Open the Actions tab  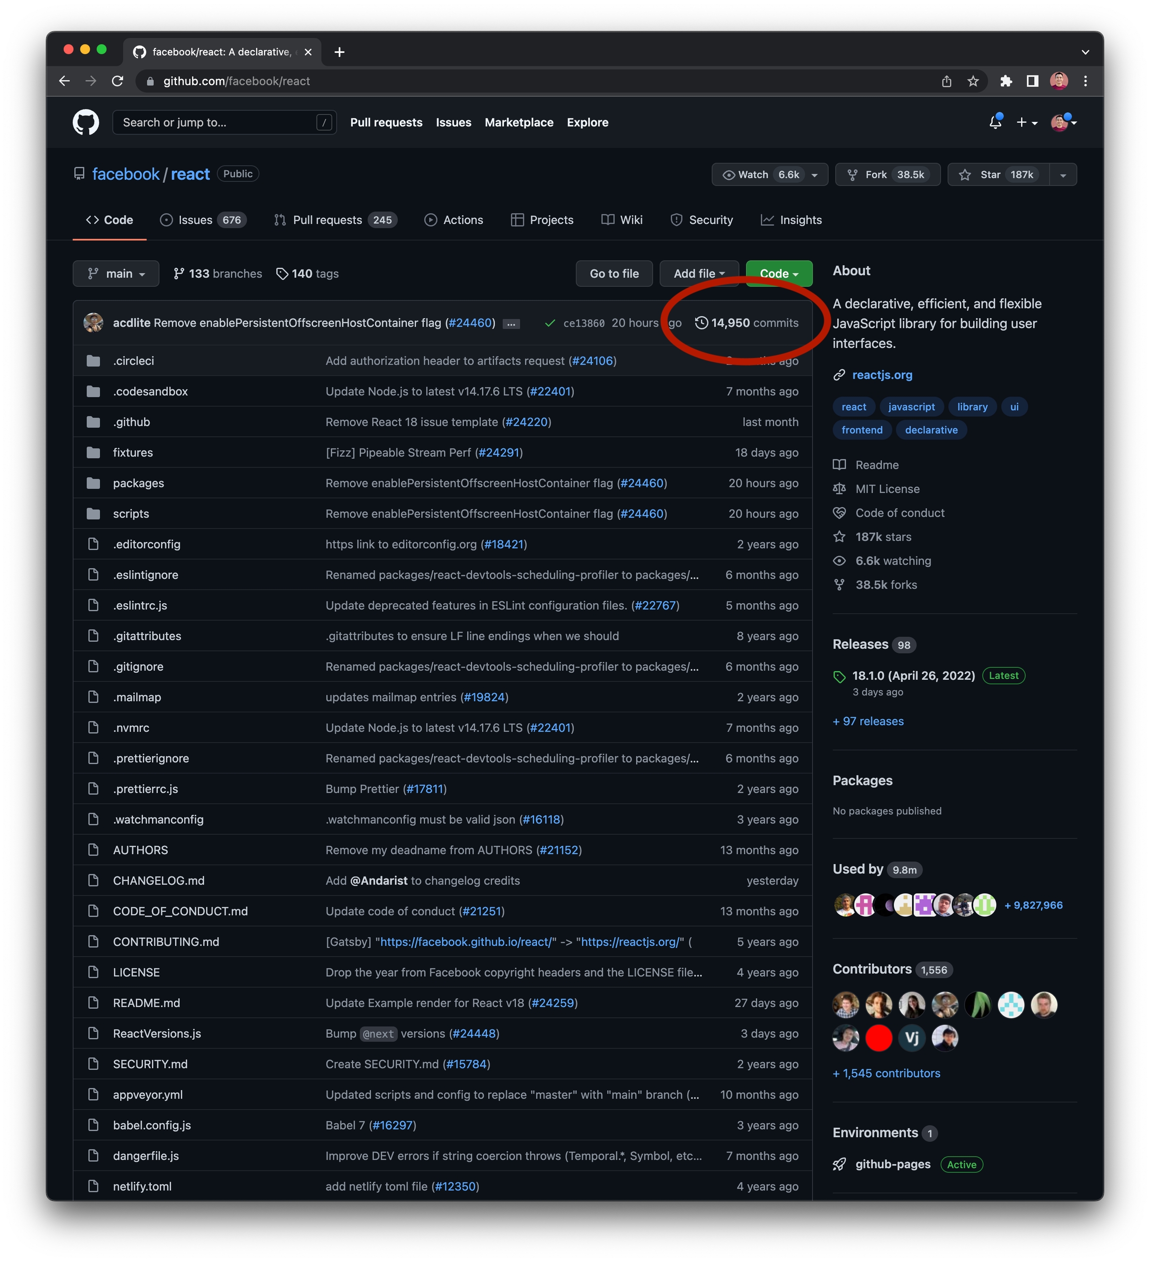pyautogui.click(x=454, y=220)
